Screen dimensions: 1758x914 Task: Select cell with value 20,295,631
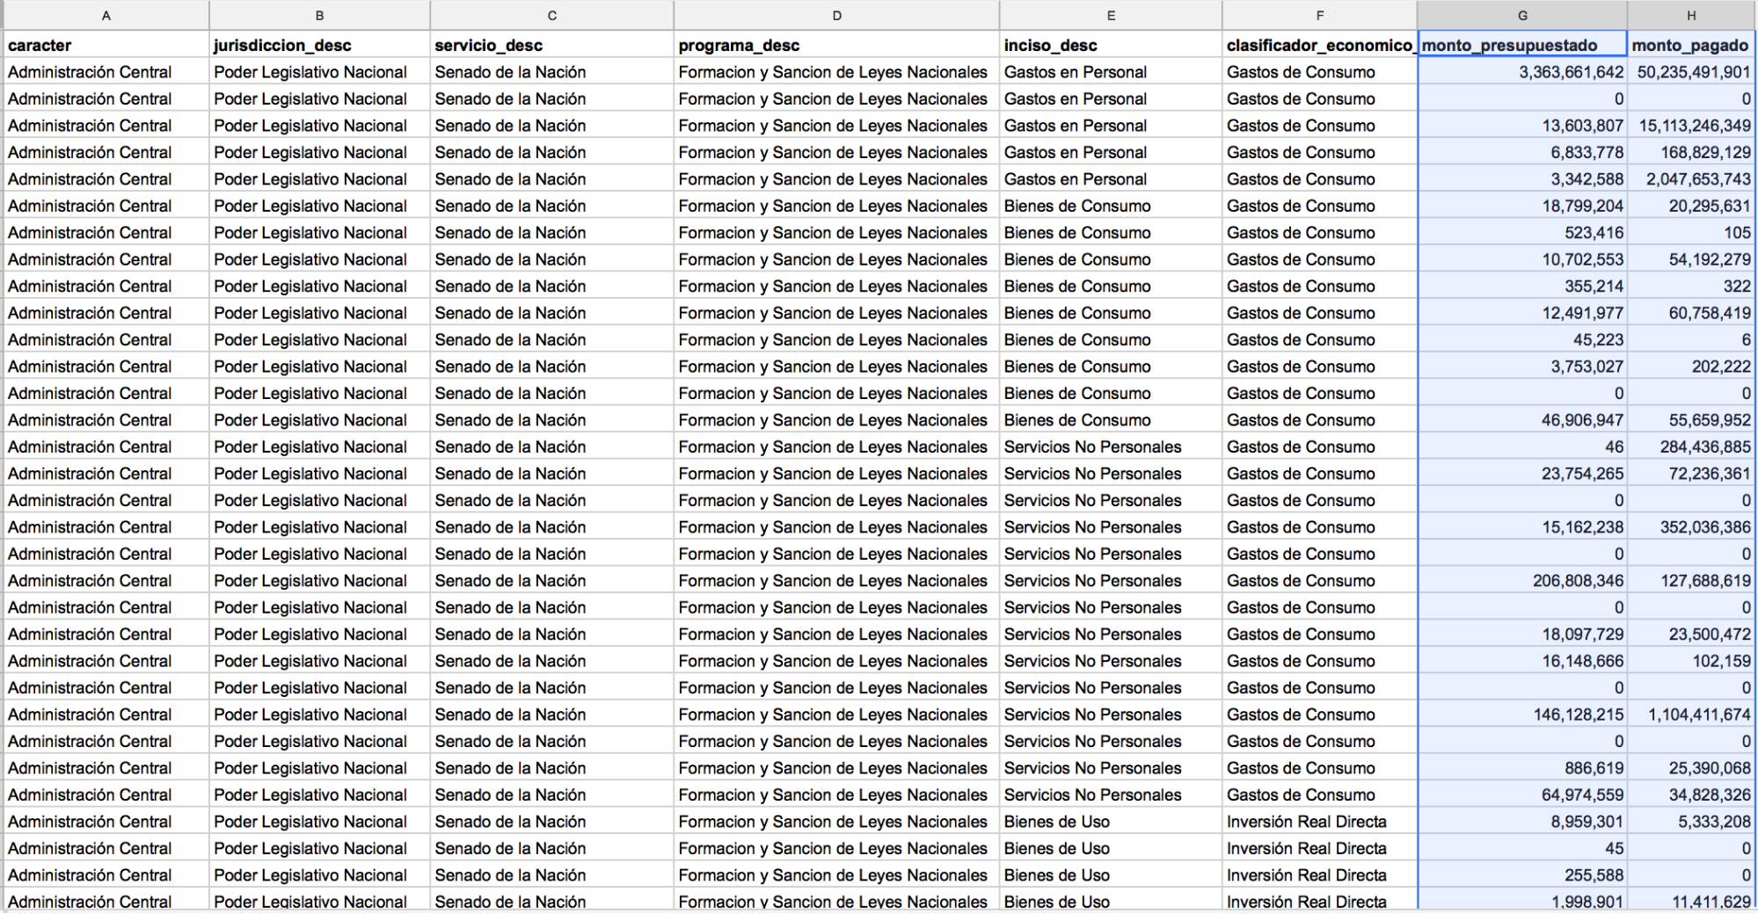[x=1691, y=206]
